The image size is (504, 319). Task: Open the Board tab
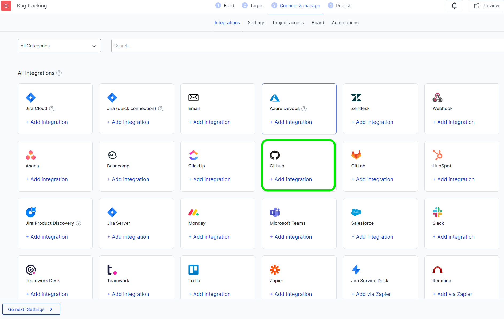(318, 23)
